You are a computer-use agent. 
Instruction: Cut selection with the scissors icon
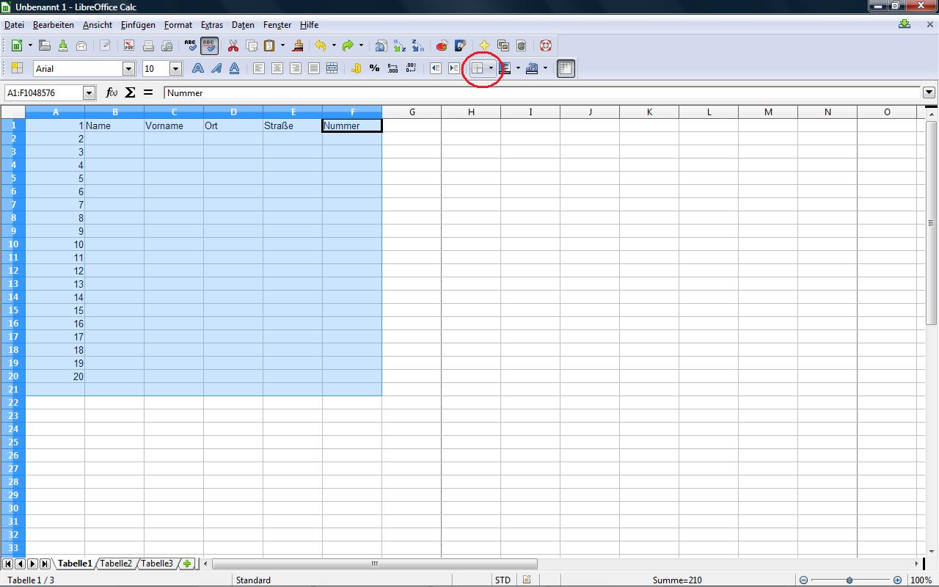point(233,45)
